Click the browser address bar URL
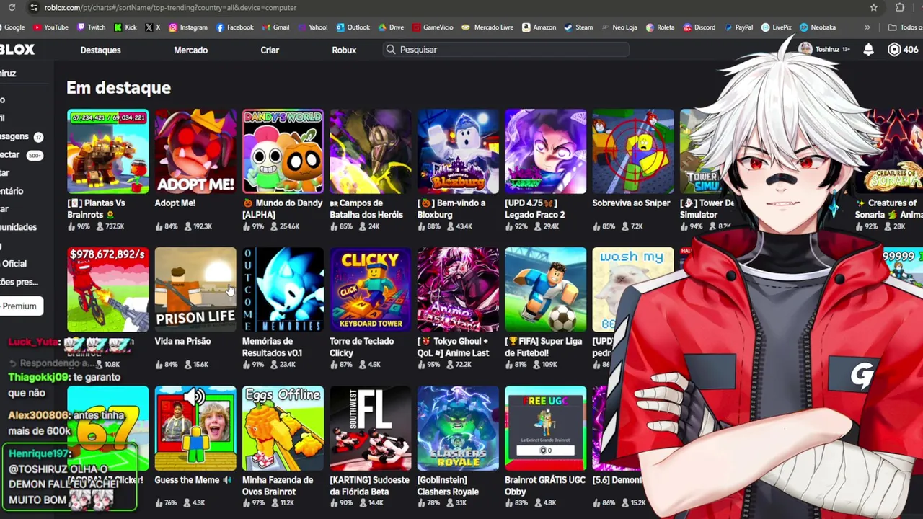The image size is (923, 519). pyautogui.click(x=170, y=7)
